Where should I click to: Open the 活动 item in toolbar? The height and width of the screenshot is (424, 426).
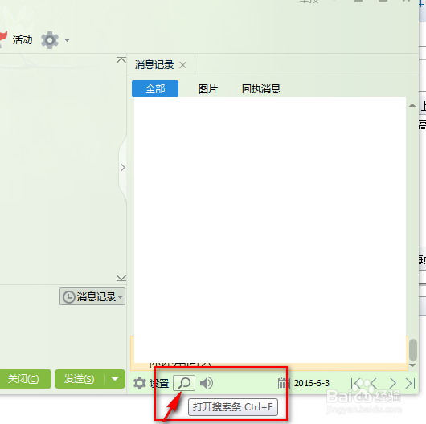click(23, 40)
